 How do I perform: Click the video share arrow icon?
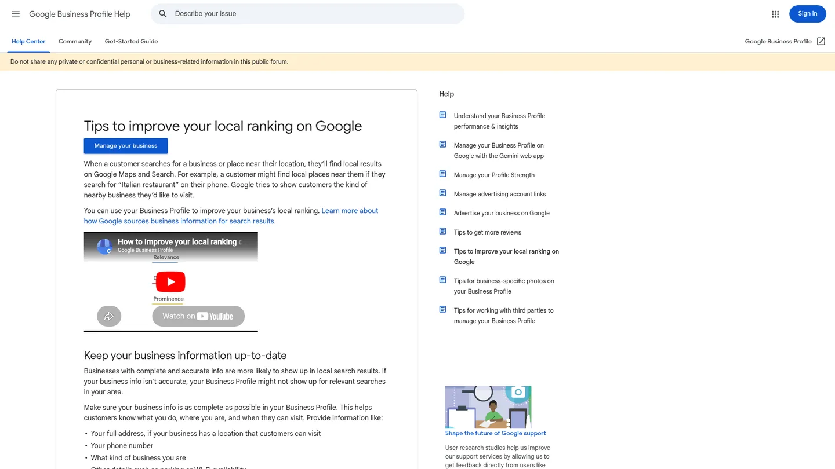[109, 316]
